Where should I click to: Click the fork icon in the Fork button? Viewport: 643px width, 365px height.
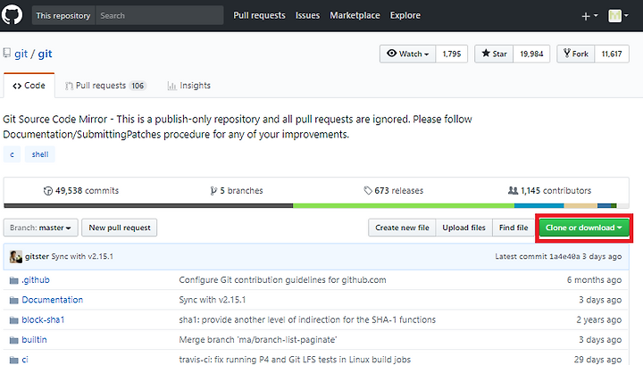point(567,54)
